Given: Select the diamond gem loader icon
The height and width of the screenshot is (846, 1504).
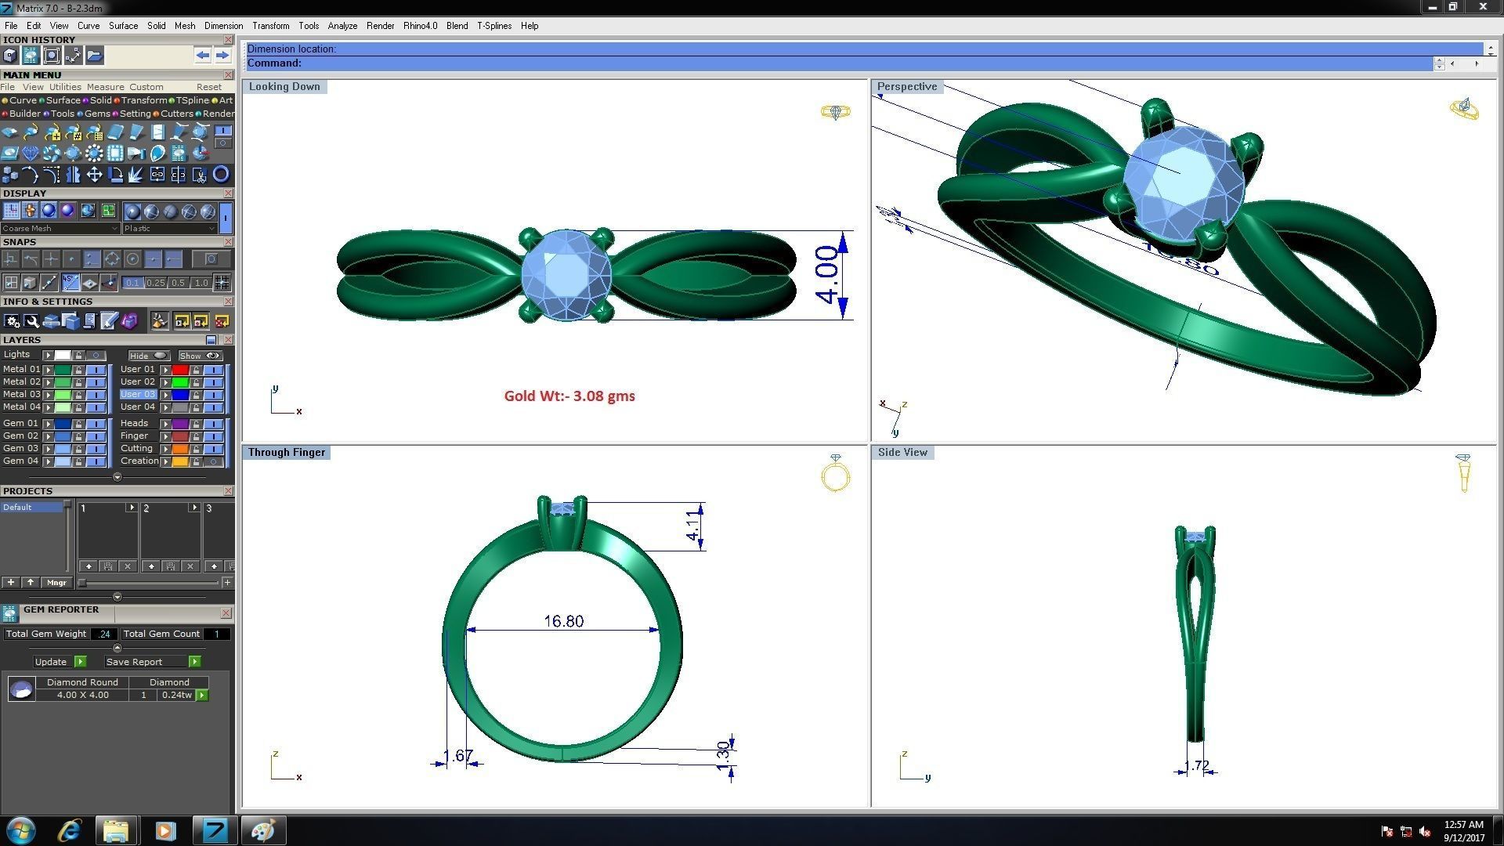Looking at the screenshot, I should (31, 153).
